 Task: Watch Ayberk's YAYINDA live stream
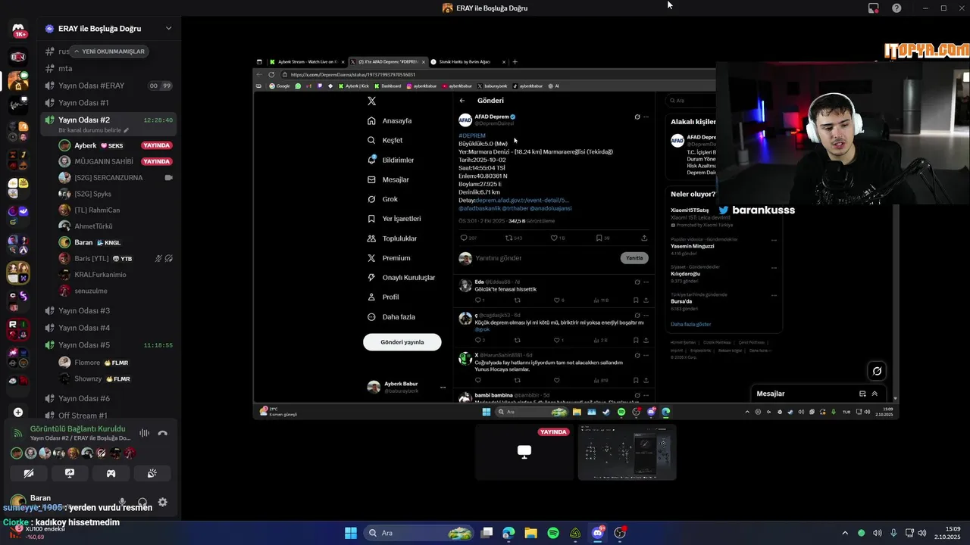click(x=156, y=145)
